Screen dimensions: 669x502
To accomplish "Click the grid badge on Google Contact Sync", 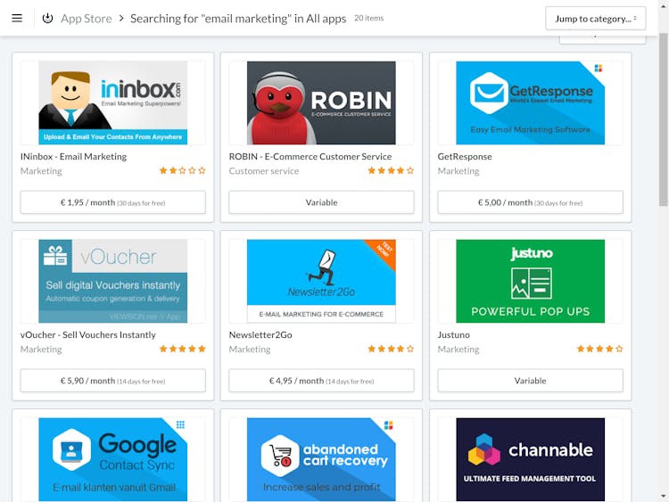I will (x=180, y=424).
